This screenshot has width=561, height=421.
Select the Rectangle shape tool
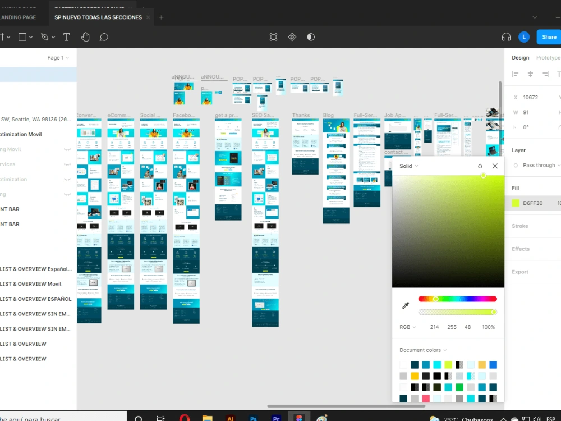(22, 37)
